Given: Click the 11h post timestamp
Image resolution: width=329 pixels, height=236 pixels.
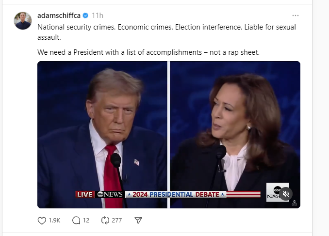Looking at the screenshot, I should (97, 16).
